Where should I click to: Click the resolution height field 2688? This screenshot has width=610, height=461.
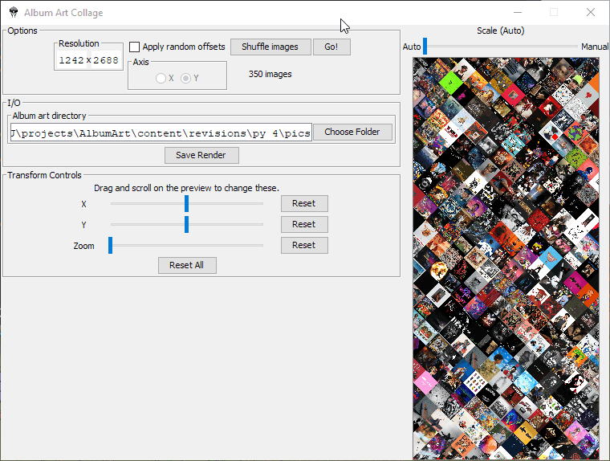[106, 60]
